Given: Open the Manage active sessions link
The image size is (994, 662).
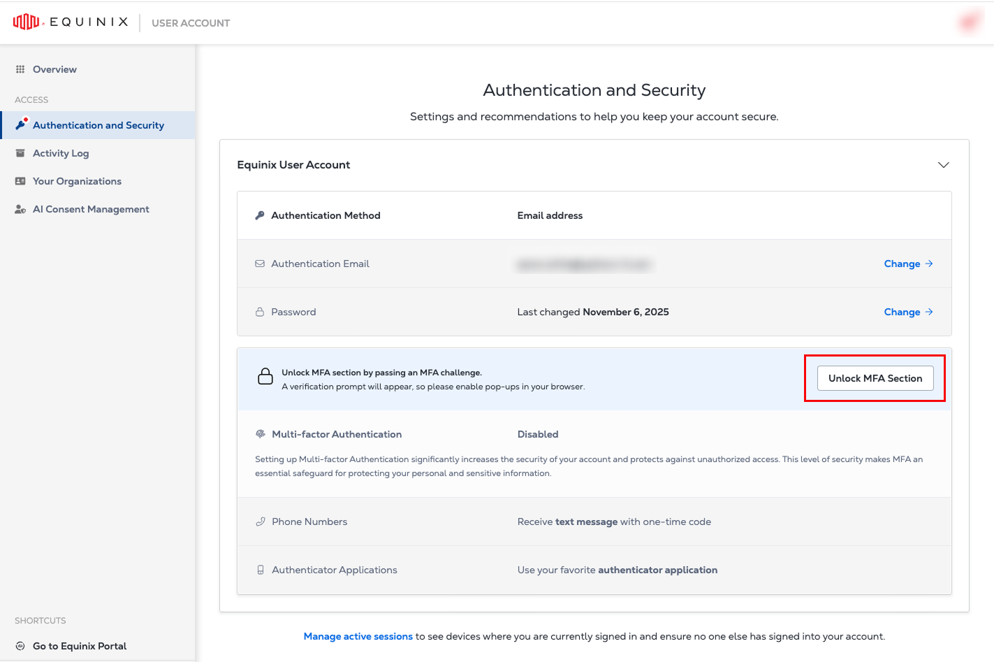Looking at the screenshot, I should coord(358,636).
